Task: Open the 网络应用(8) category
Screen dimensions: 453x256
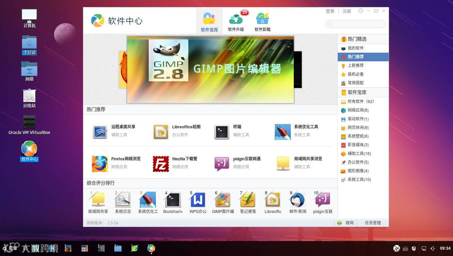Action: point(363,110)
